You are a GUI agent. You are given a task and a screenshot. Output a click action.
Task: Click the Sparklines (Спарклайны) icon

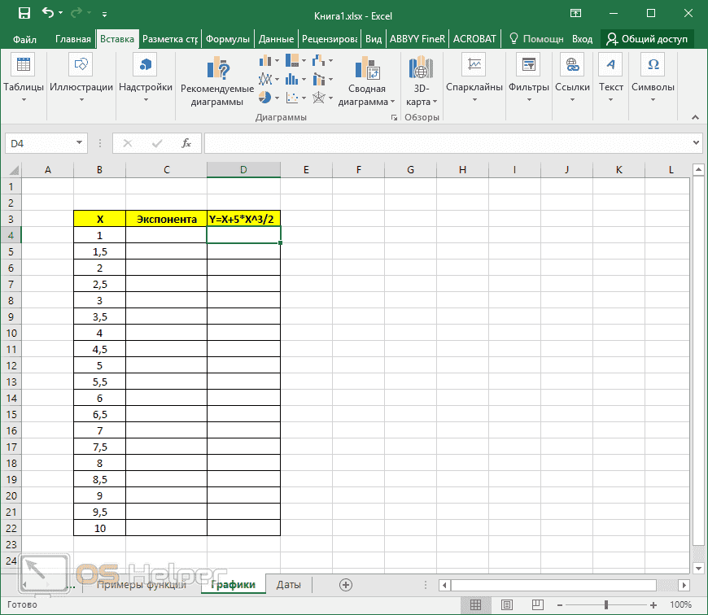click(x=474, y=65)
